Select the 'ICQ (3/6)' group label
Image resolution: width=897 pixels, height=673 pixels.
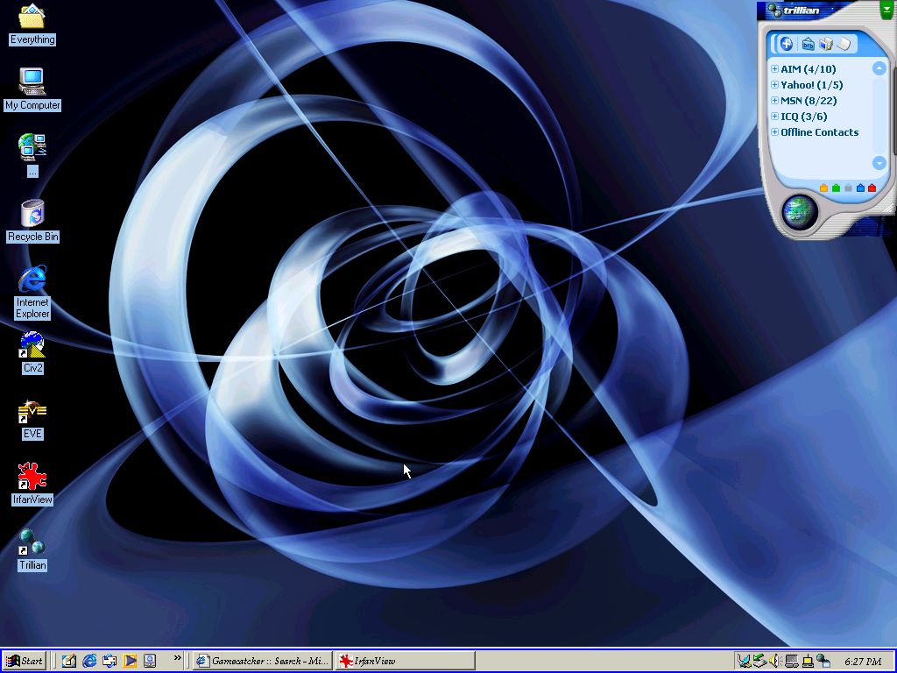pyautogui.click(x=804, y=117)
